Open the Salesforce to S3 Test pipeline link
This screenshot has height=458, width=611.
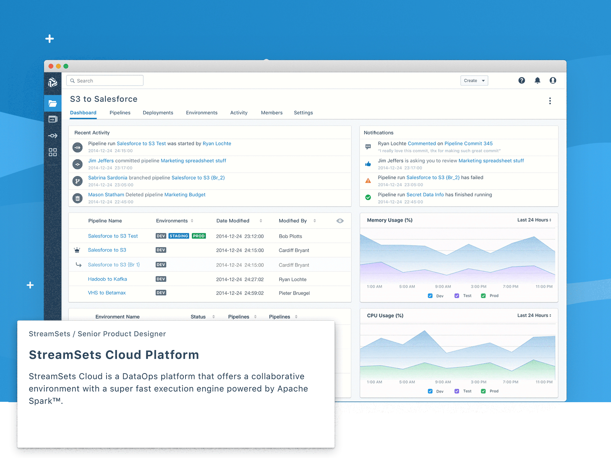click(x=113, y=236)
